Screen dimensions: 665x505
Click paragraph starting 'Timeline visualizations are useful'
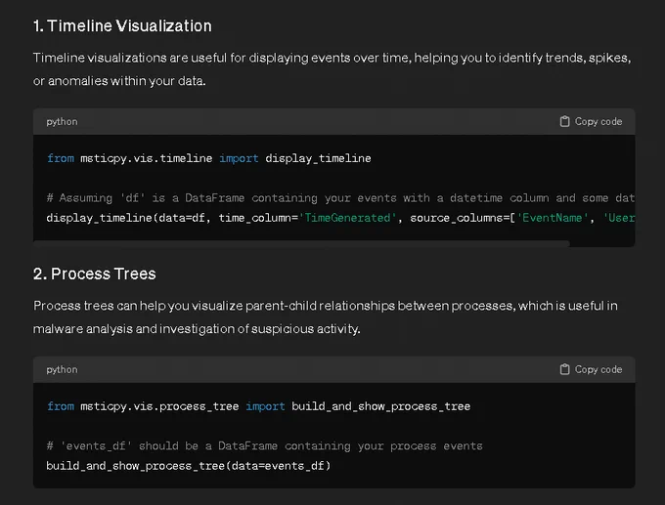tap(332, 69)
